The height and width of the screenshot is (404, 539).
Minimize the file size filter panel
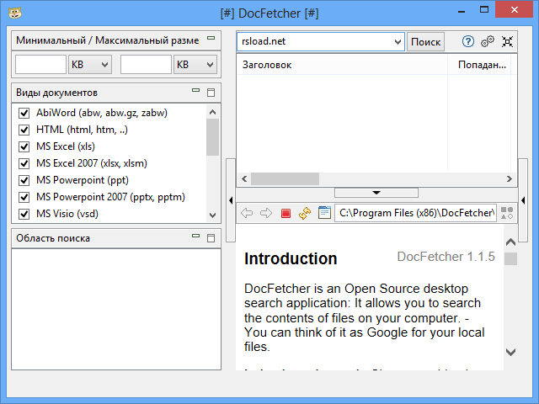click(211, 38)
